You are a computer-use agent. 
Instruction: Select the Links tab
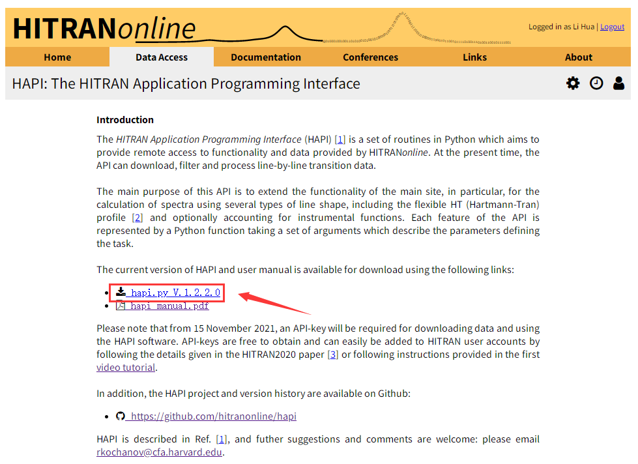(x=474, y=57)
